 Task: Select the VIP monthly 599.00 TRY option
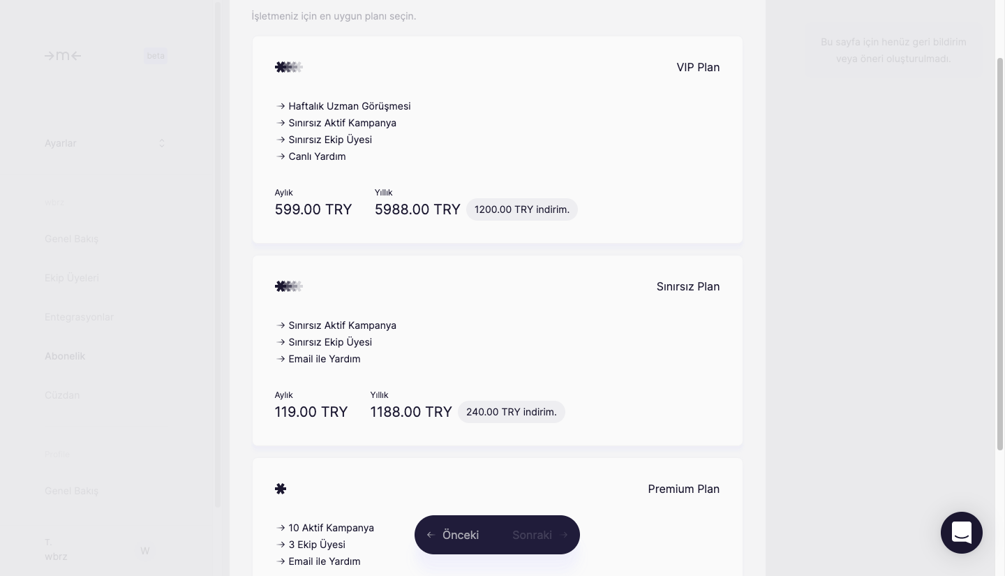click(313, 209)
